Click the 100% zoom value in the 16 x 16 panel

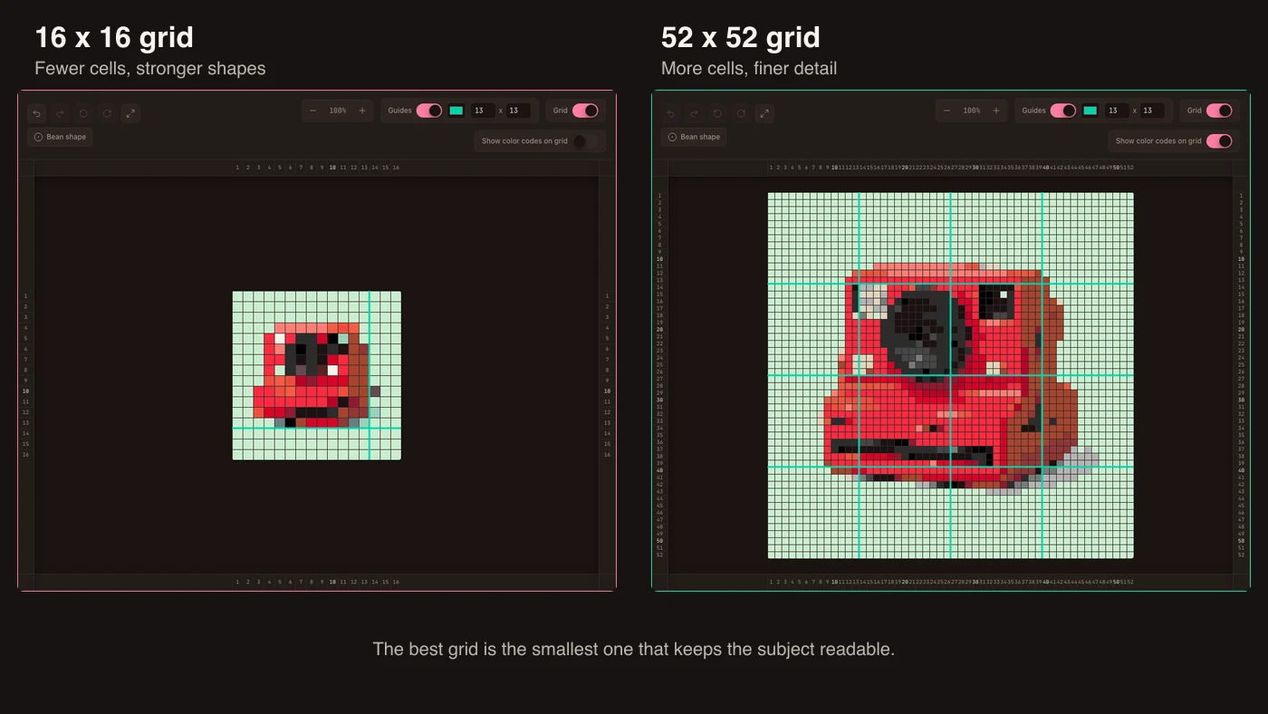coord(338,111)
